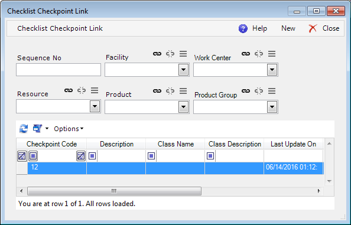
Task: Toggle the Checkpoint Code filter operator square
Action: pyautogui.click(x=33, y=156)
